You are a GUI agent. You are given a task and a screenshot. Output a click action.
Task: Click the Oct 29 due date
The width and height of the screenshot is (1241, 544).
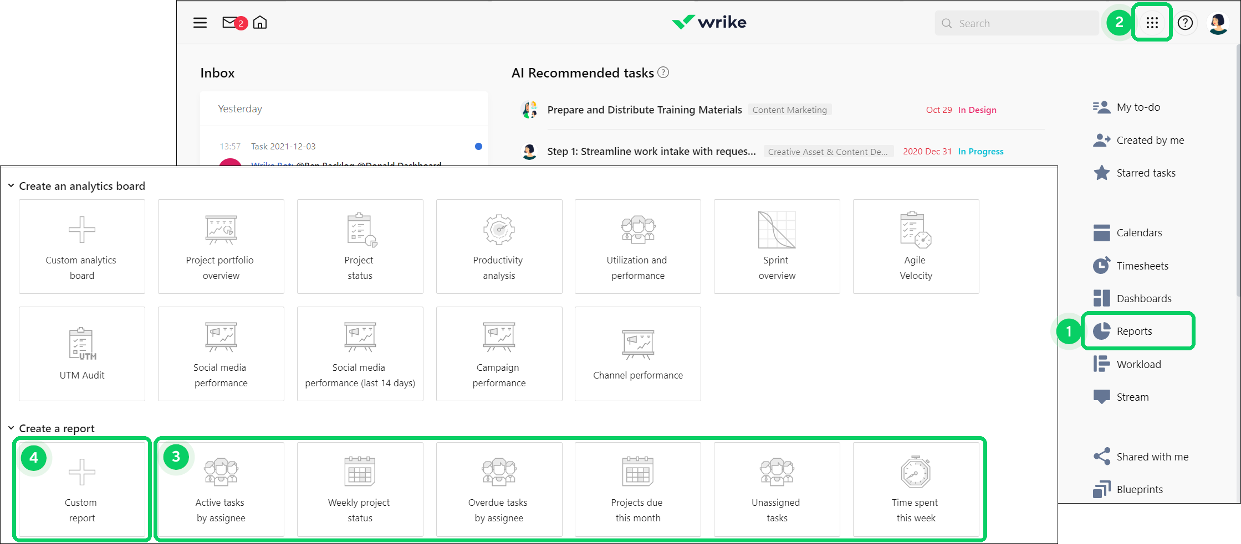[939, 110]
